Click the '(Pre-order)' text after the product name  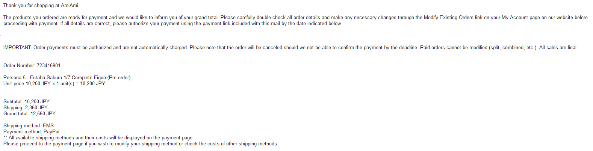(119, 78)
